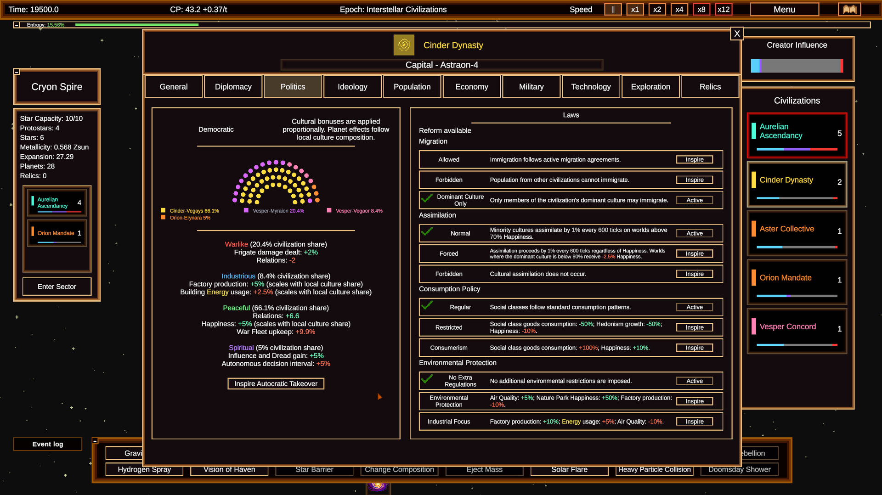The image size is (882, 495).
Task: Inspire Industrial Focus law
Action: 695,422
